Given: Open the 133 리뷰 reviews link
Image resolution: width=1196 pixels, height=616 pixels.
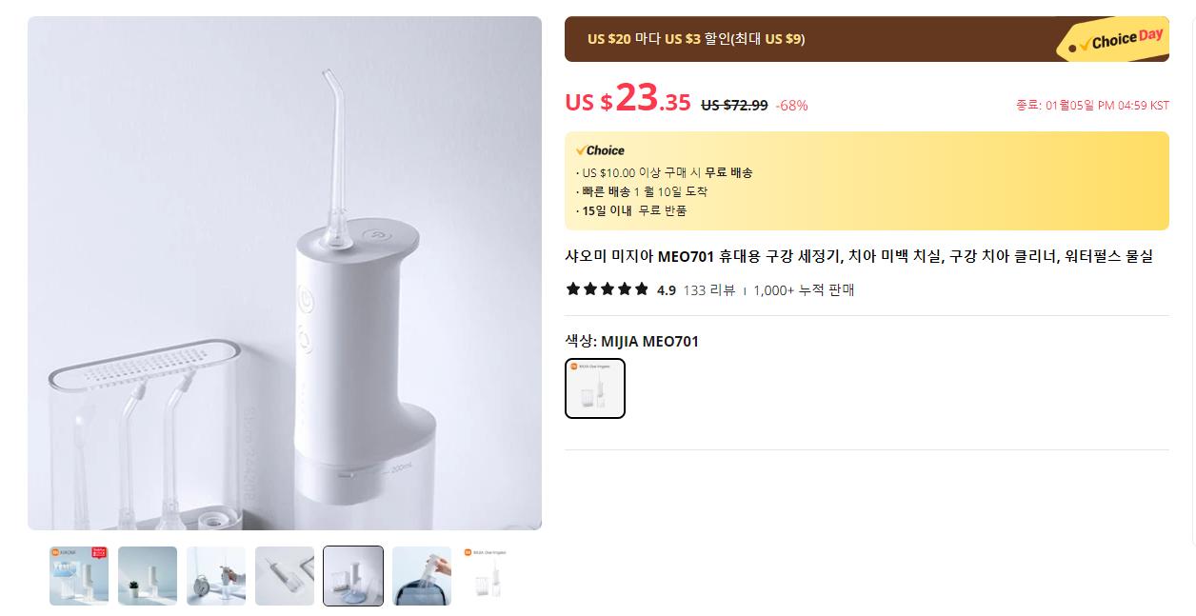Looking at the screenshot, I should [709, 290].
